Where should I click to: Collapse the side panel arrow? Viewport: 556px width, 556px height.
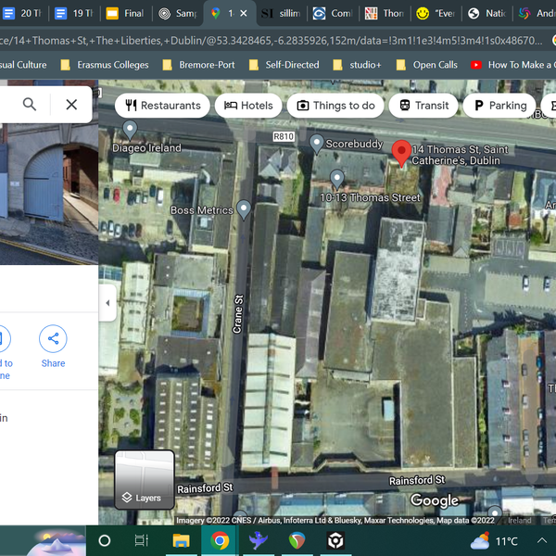click(x=107, y=303)
